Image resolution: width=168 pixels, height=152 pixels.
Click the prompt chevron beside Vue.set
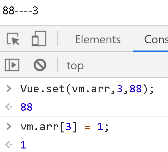click(x=9, y=89)
